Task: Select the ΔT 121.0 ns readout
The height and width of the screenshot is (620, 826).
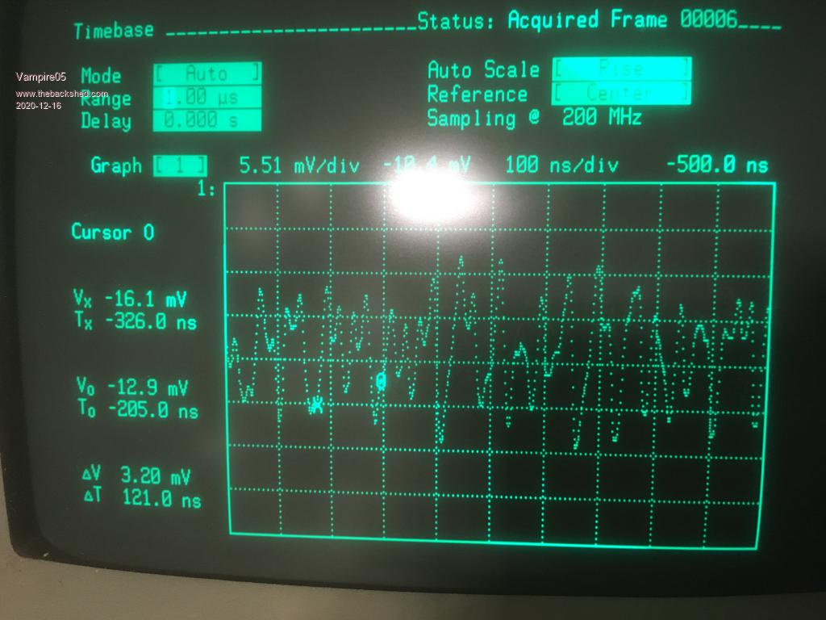Action: tap(141, 498)
